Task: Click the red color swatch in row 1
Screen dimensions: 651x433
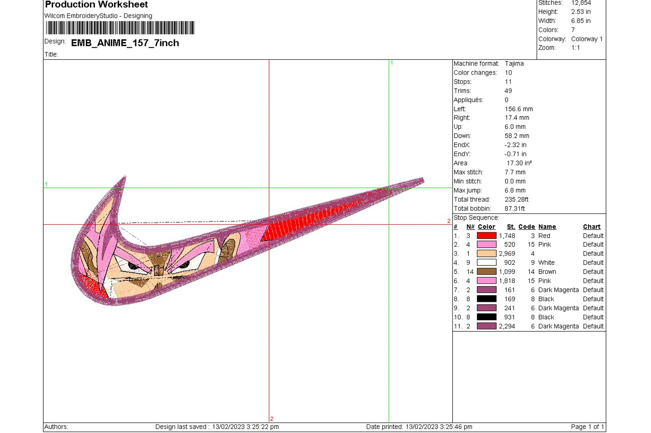Action: pyautogui.click(x=486, y=236)
